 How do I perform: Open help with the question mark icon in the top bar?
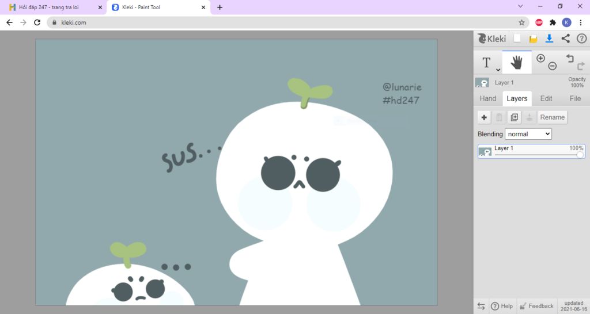click(581, 39)
